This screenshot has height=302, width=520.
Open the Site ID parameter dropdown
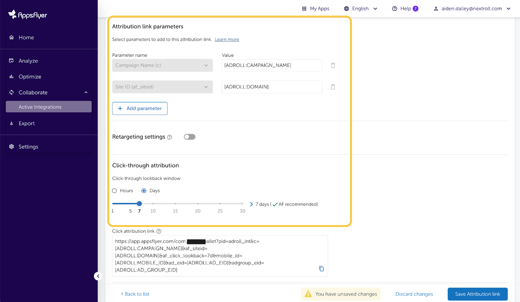point(162,87)
